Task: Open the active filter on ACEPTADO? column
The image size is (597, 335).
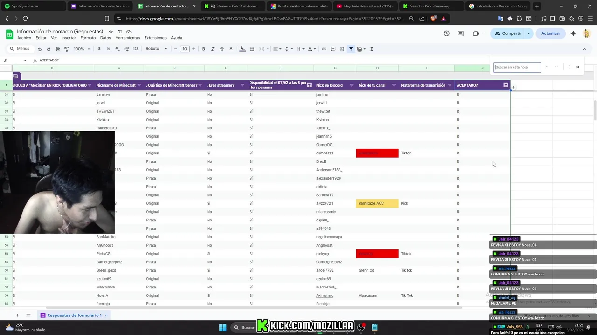Action: coord(506,85)
